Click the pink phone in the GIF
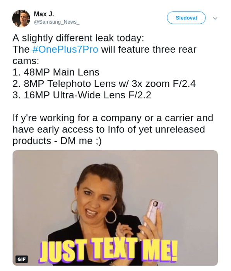The height and width of the screenshot is (271, 231). pyautogui.click(x=153, y=214)
